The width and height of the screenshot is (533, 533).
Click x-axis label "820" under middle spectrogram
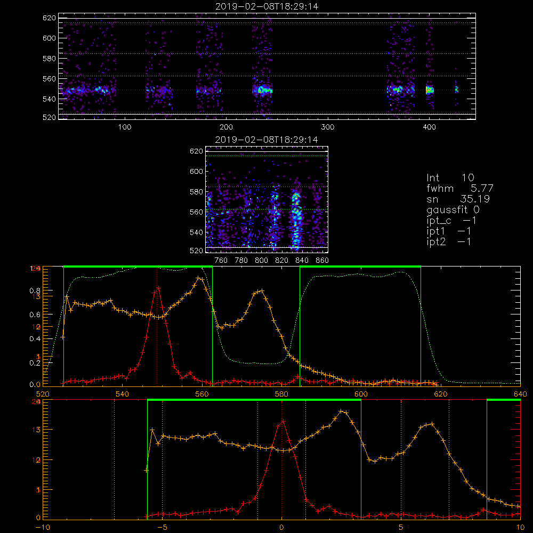282,261
